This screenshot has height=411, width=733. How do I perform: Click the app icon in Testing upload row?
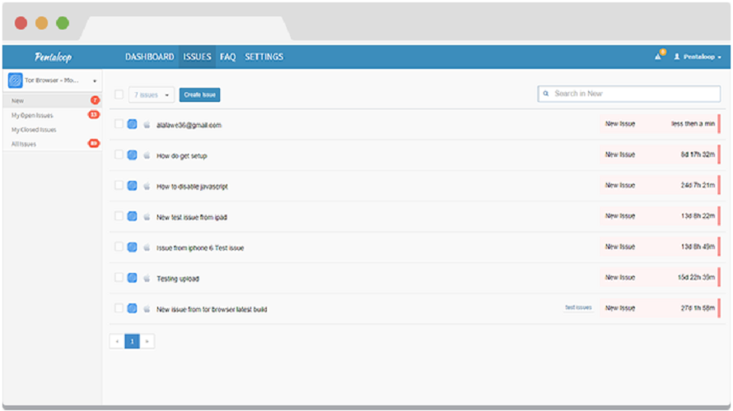pos(133,278)
